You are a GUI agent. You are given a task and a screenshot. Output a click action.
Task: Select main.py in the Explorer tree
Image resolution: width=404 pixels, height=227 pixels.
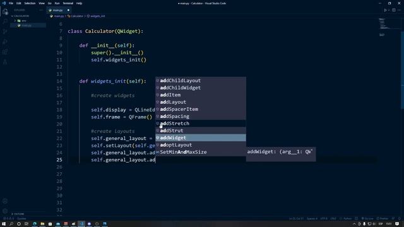click(x=27, y=25)
